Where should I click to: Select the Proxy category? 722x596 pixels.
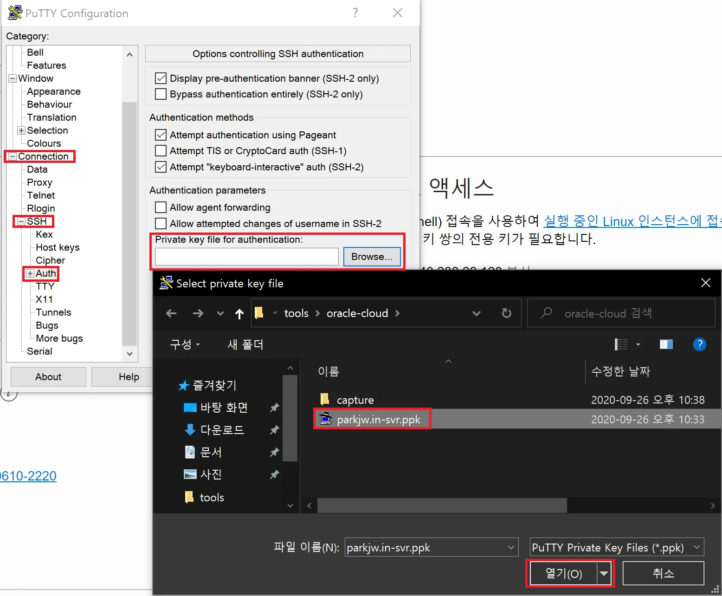(39, 182)
